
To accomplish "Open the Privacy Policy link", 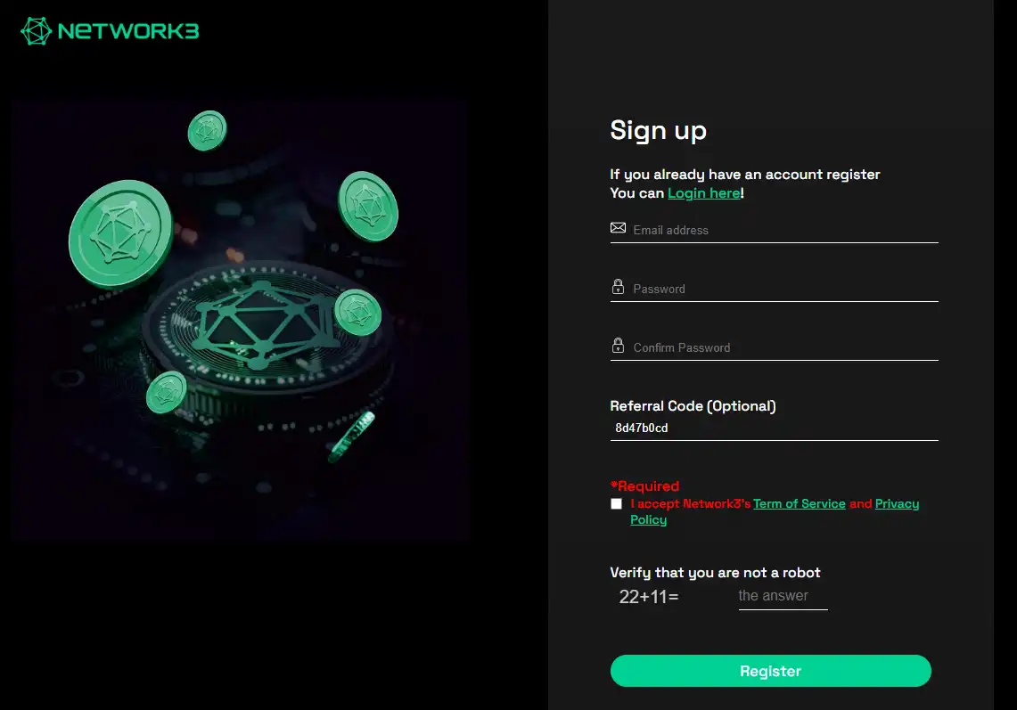I will tap(897, 503).
